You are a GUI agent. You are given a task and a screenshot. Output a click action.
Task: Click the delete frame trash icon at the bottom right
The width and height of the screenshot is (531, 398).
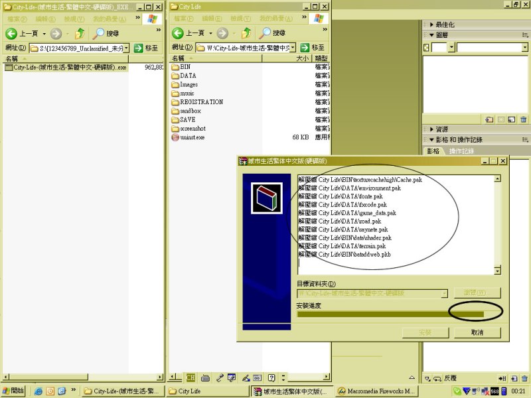(x=524, y=378)
